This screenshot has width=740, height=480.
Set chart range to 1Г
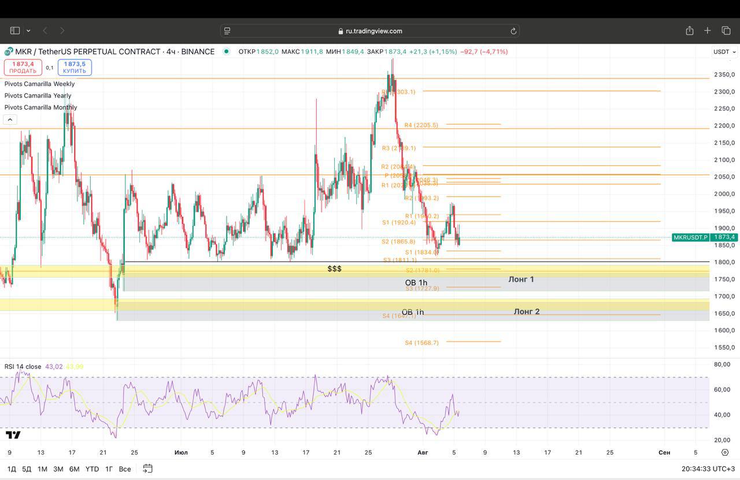tap(109, 469)
